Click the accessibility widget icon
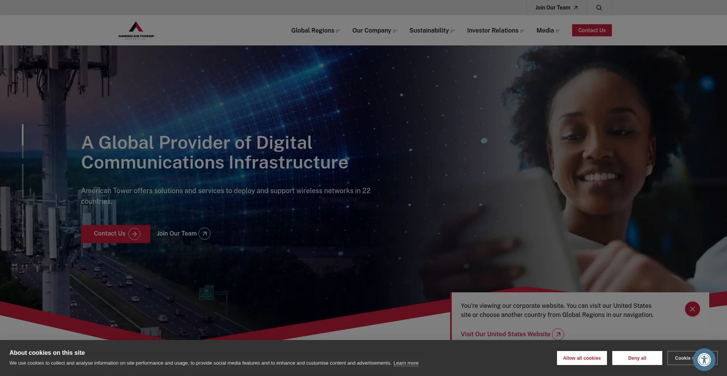This screenshot has width=727, height=376. coord(704,359)
